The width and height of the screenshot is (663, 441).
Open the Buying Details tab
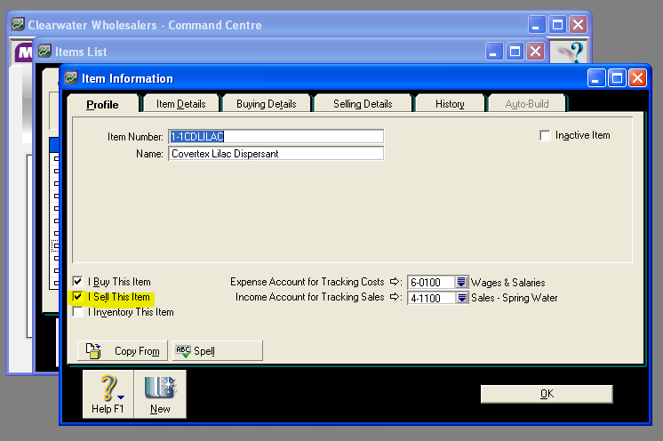point(267,104)
